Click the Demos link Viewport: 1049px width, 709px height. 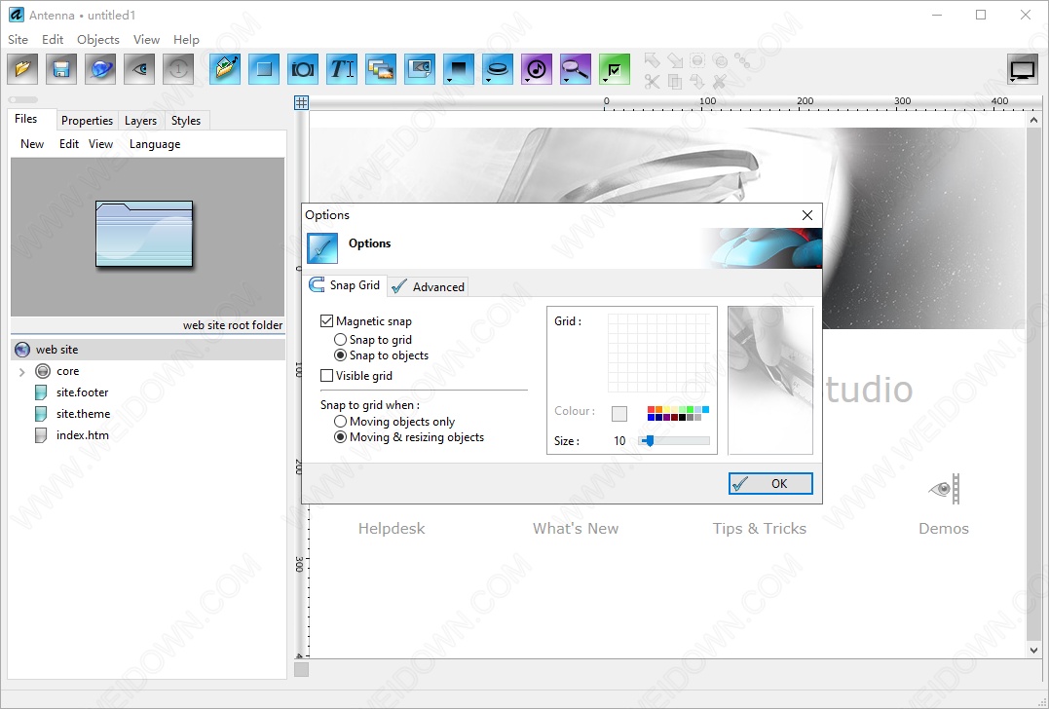(943, 529)
